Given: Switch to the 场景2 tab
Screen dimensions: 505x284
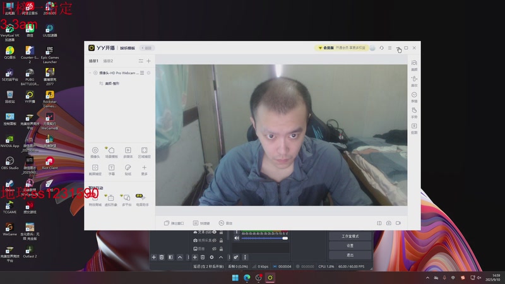Looking at the screenshot, I should 108,61.
